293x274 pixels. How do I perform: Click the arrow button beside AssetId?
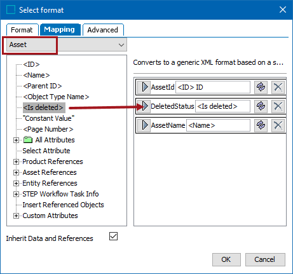click(144, 87)
